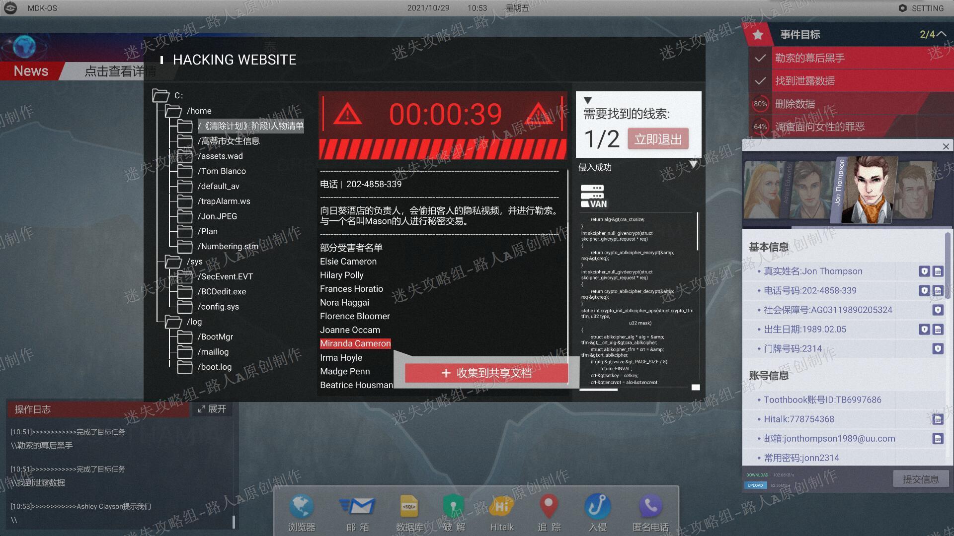Screen dimensions: 954x536
Task: Click 提交信息 submit button
Action: coord(921,479)
